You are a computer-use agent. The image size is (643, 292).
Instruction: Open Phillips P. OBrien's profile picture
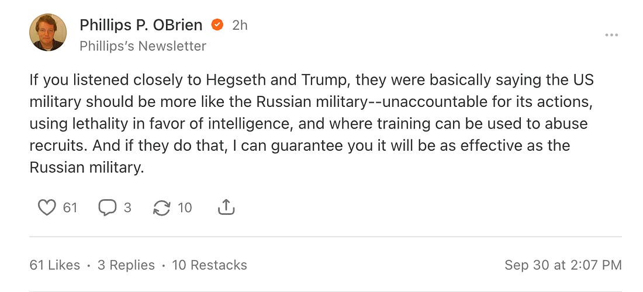click(47, 33)
